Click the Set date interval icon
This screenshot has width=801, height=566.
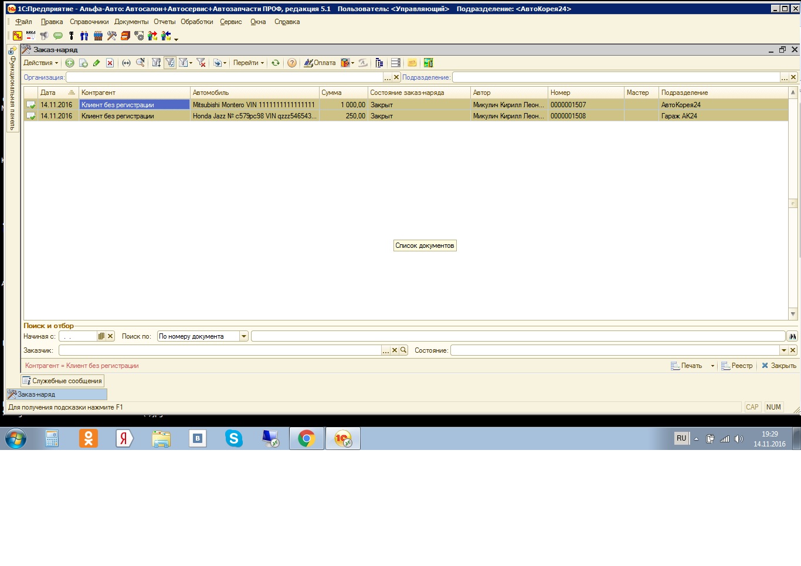point(126,63)
